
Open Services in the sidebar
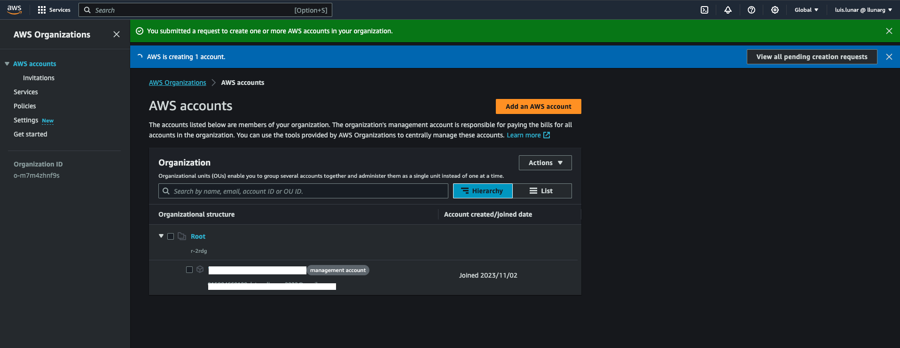point(26,92)
